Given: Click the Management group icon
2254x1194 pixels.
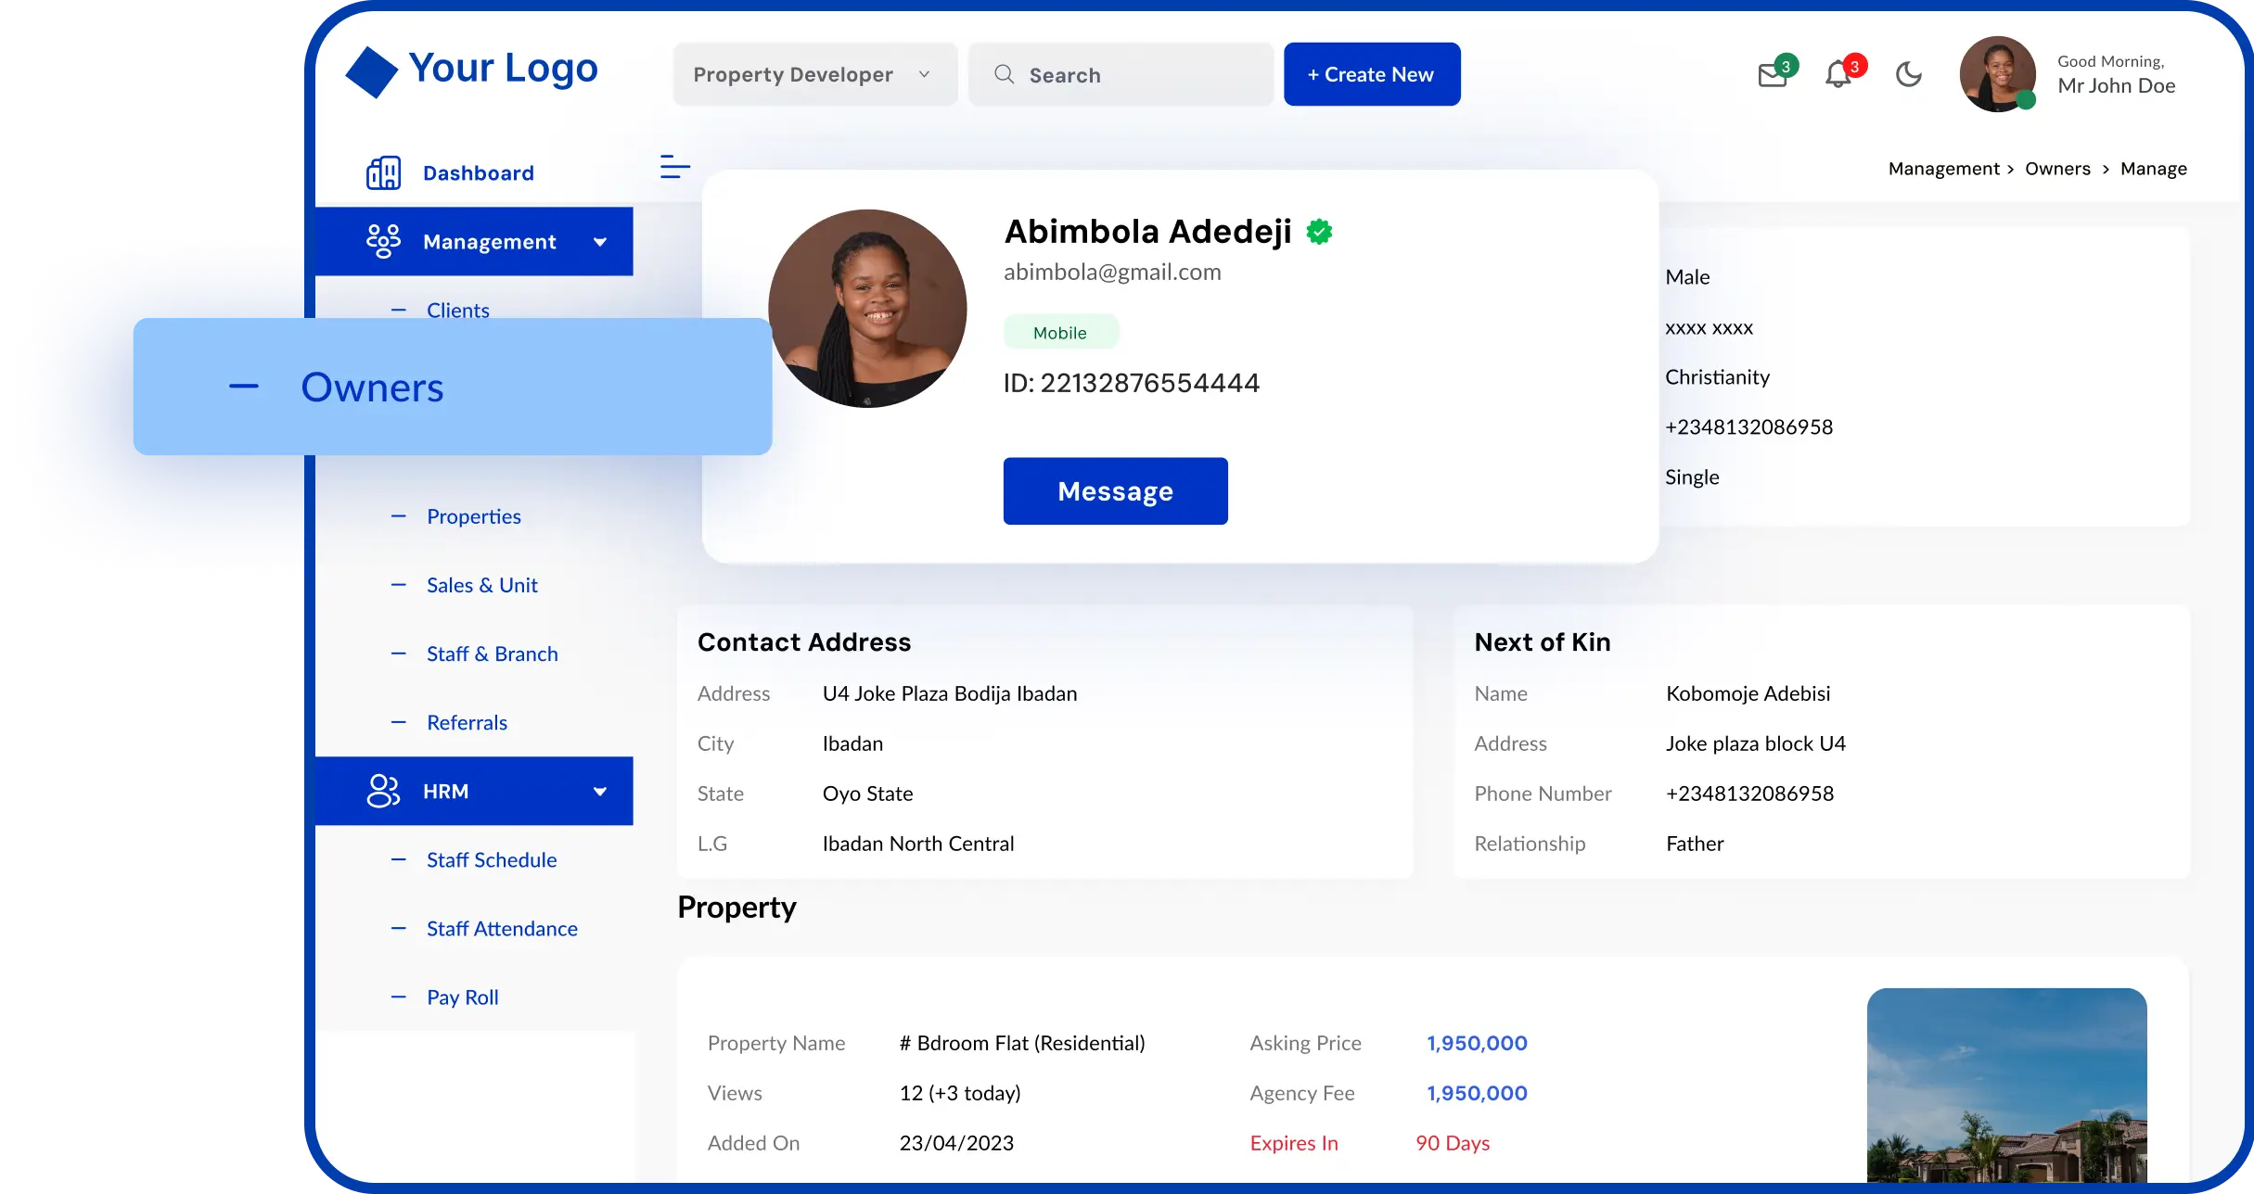Looking at the screenshot, I should click(383, 241).
